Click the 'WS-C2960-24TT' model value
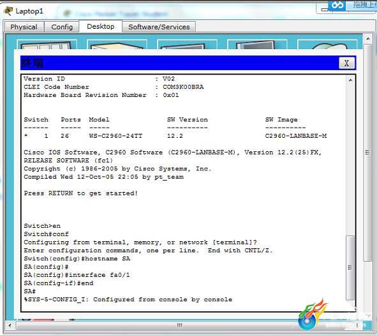 click(x=115, y=136)
